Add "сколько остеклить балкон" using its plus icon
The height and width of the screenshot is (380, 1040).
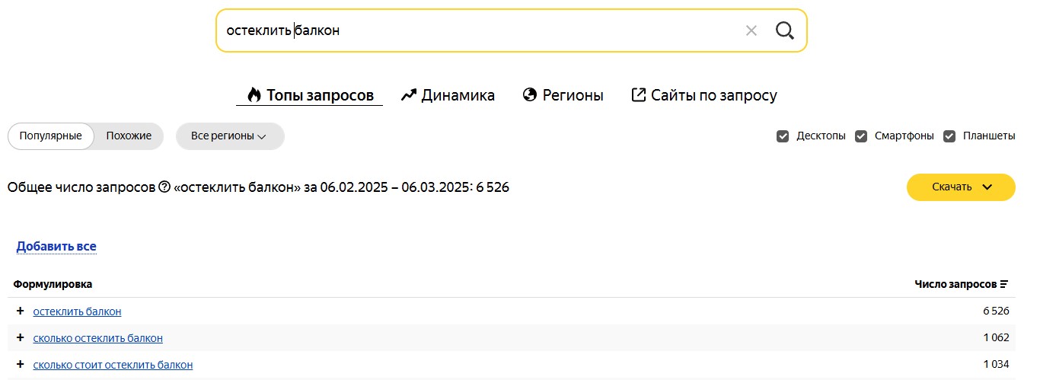pyautogui.click(x=21, y=338)
